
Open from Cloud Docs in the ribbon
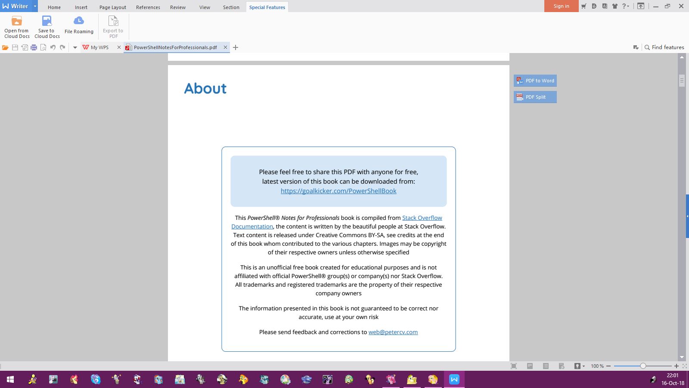pos(17,27)
